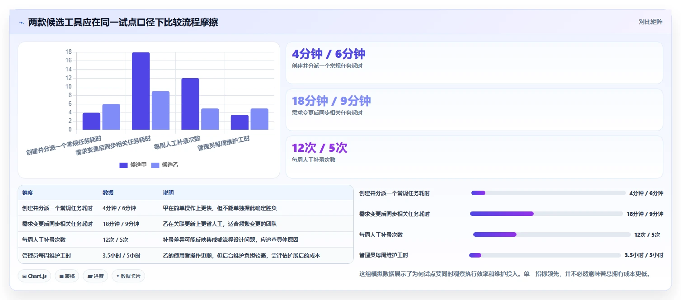Click the y-axis value 18

point(69,52)
